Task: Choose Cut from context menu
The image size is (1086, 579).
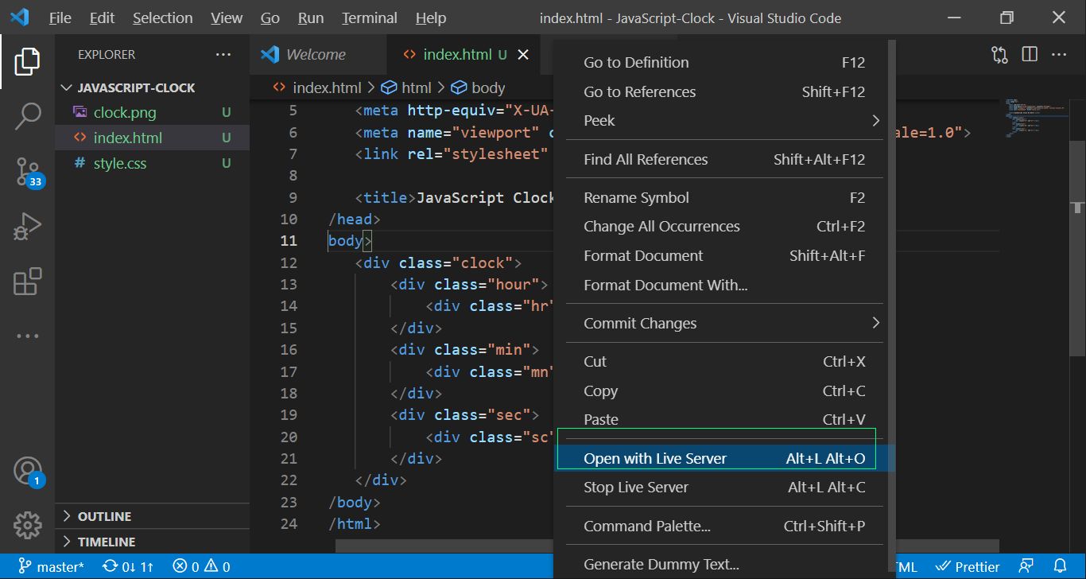Action: pyautogui.click(x=724, y=362)
